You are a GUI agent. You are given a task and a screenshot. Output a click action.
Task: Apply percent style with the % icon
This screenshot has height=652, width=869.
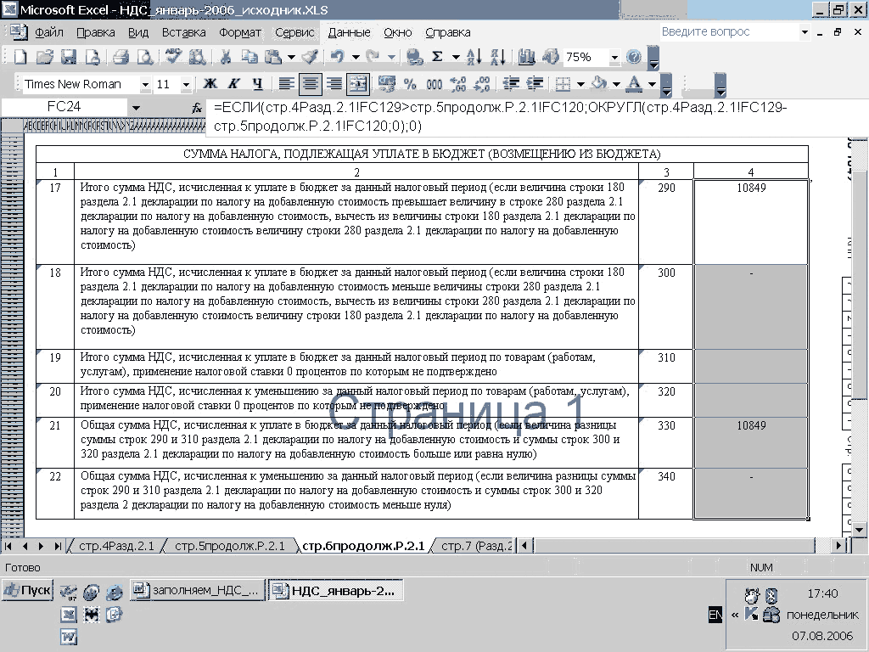[410, 84]
